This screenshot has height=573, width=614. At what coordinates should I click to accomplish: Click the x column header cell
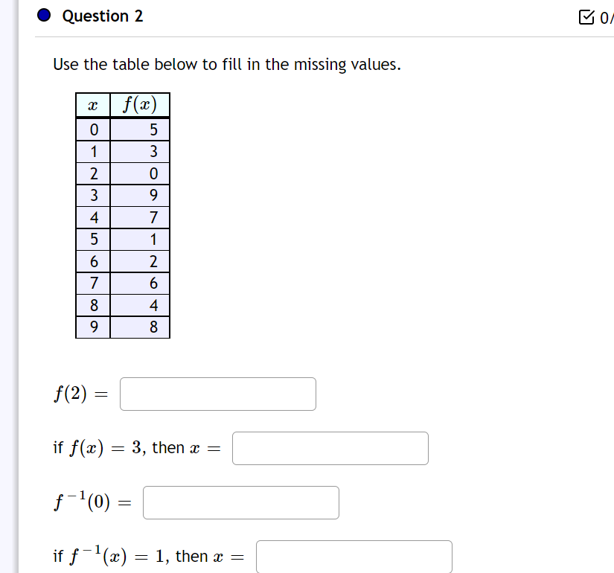coord(92,104)
